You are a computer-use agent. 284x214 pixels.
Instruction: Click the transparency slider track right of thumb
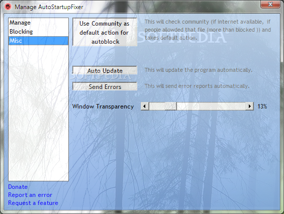[x=211, y=106]
